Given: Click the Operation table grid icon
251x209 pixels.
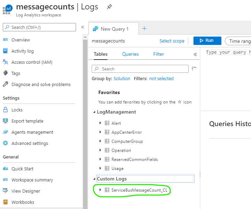Looking at the screenshot, I should click(107, 150).
